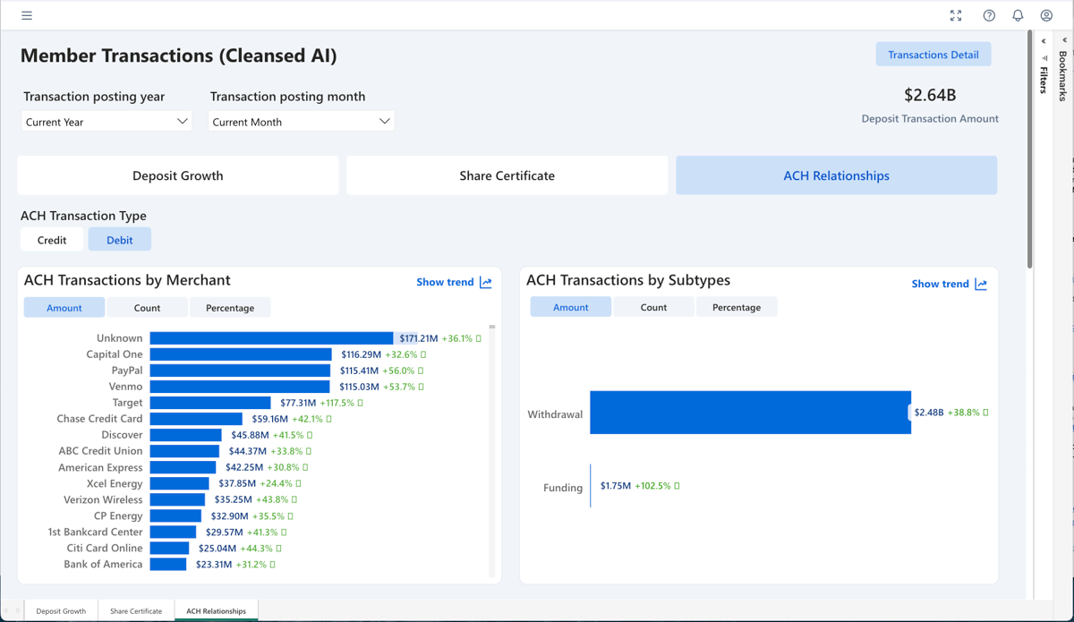This screenshot has height=622, width=1074.
Task: Open the notifications bell
Action: coord(1018,15)
